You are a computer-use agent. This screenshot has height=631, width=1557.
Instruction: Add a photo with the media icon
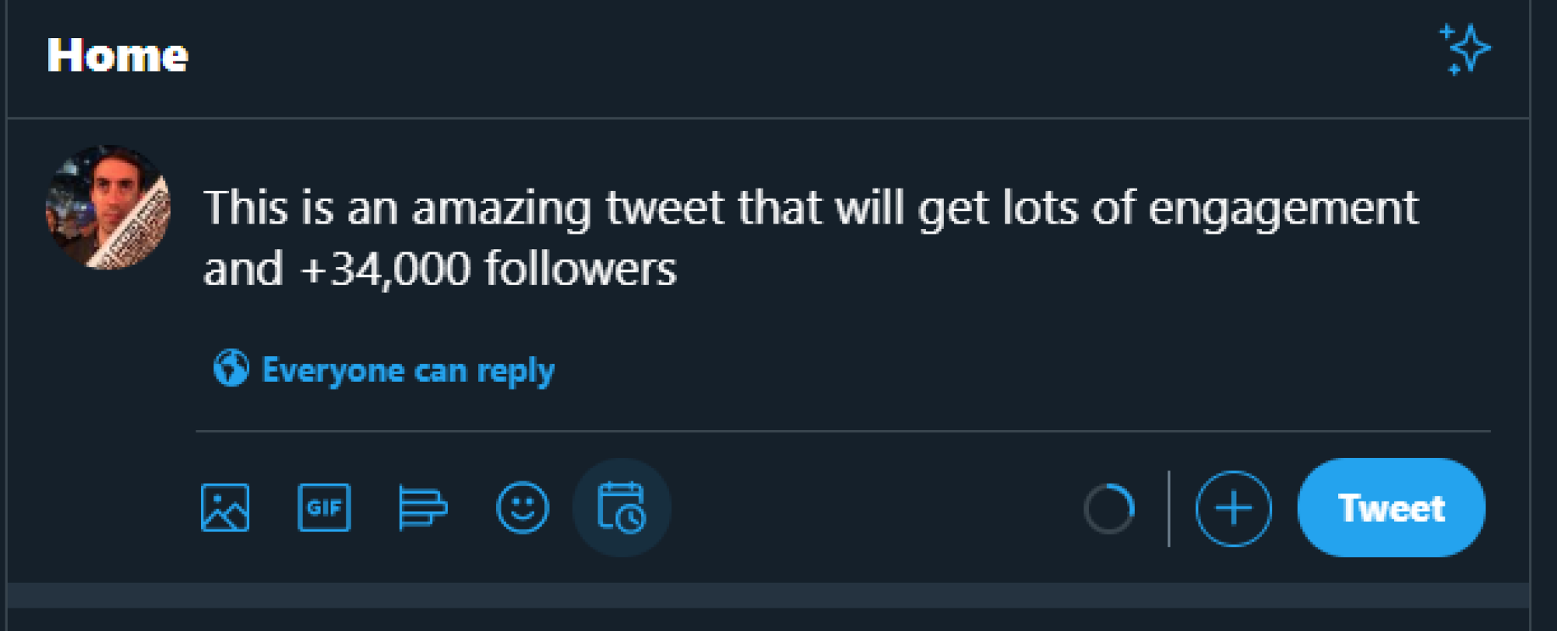(225, 508)
